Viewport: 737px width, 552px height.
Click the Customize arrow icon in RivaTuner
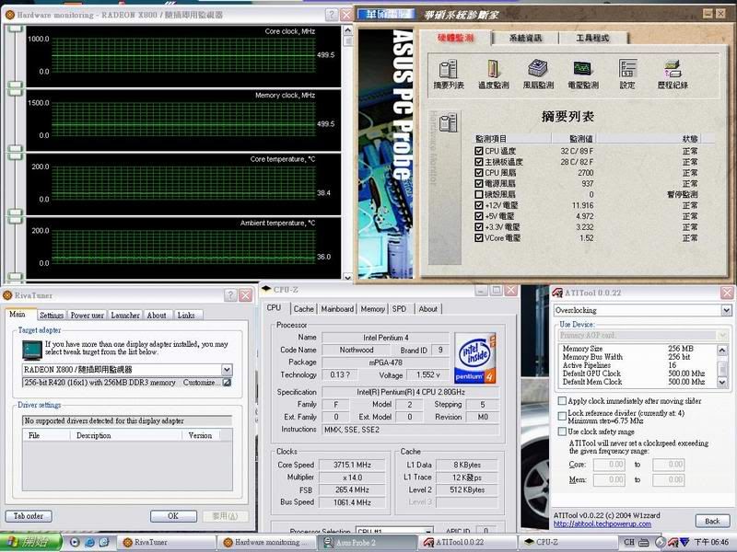(x=226, y=382)
